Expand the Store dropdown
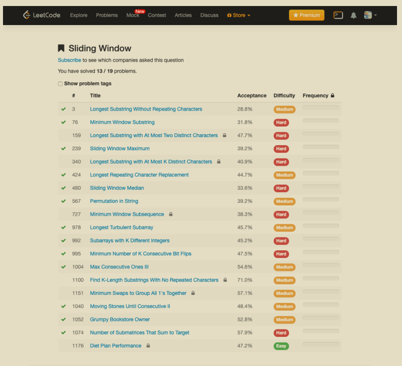This screenshot has height=366, width=402. (x=238, y=15)
